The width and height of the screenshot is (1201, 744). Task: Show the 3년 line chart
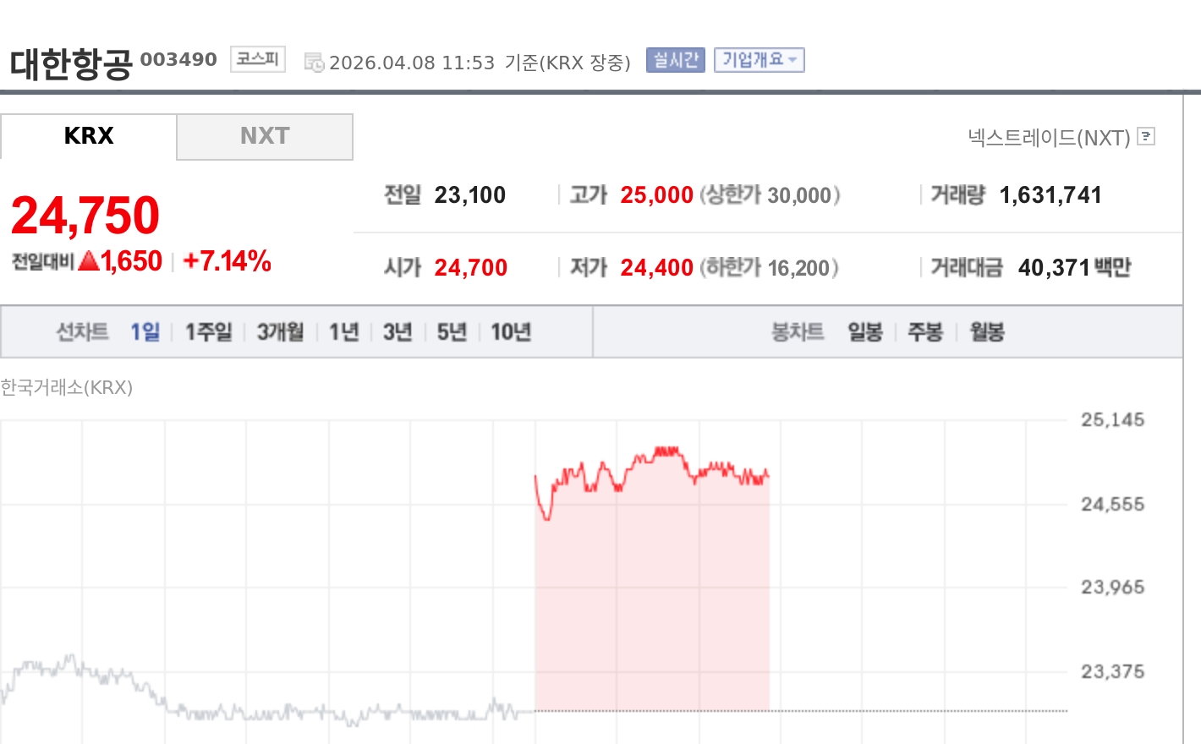point(397,332)
